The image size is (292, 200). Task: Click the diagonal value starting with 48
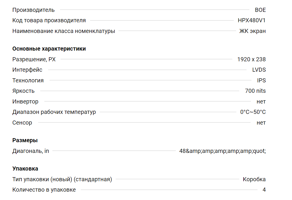(x=222, y=151)
